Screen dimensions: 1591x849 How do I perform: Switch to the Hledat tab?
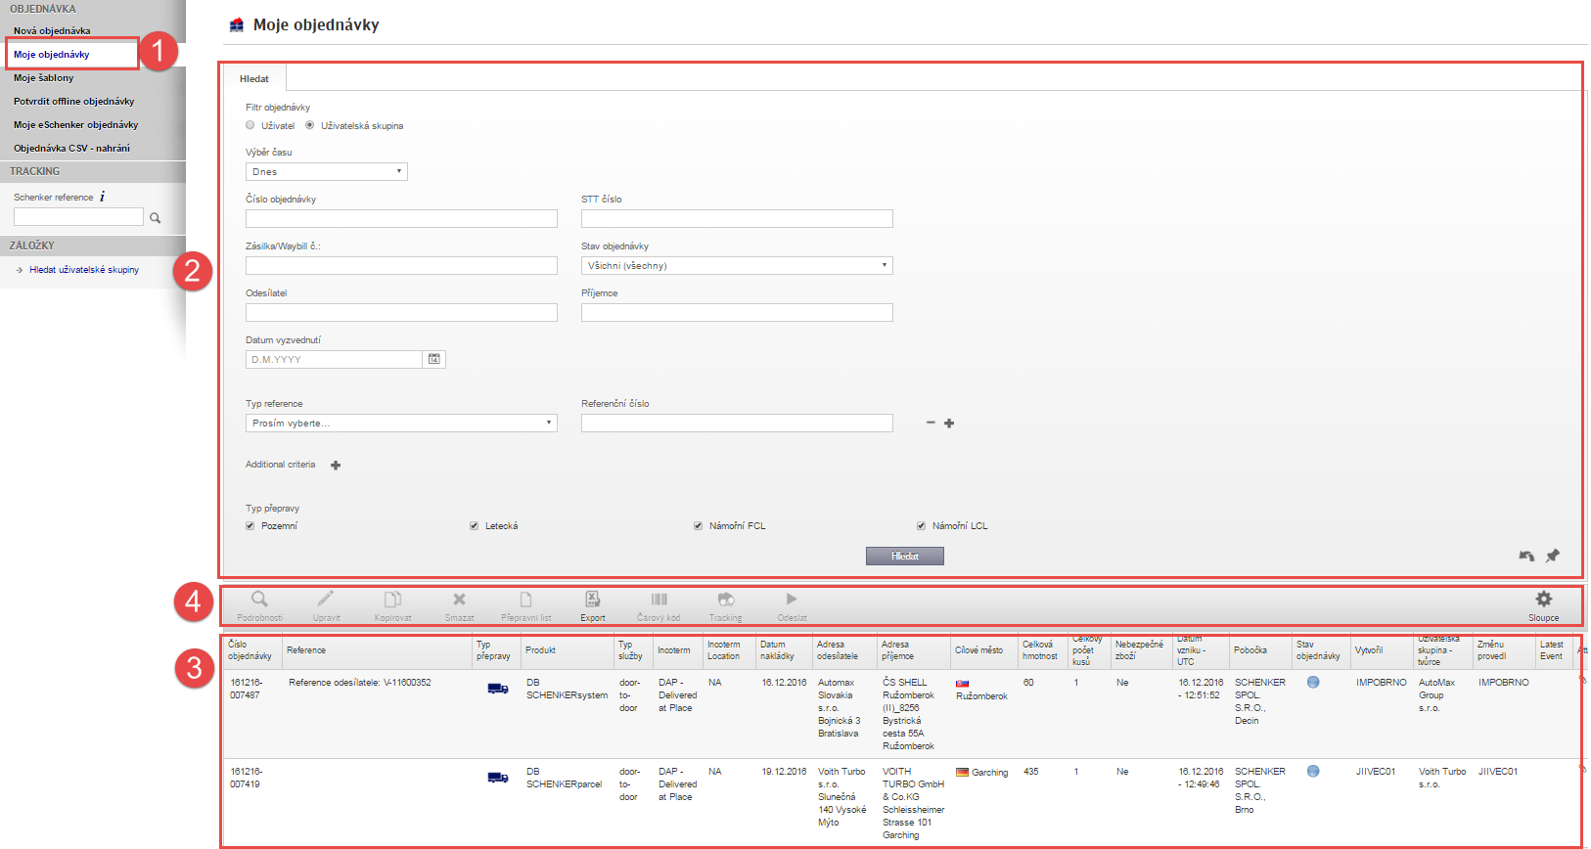254,78
